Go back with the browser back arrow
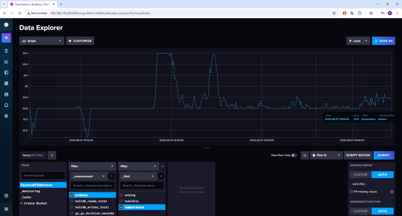 pyautogui.click(x=5, y=13)
